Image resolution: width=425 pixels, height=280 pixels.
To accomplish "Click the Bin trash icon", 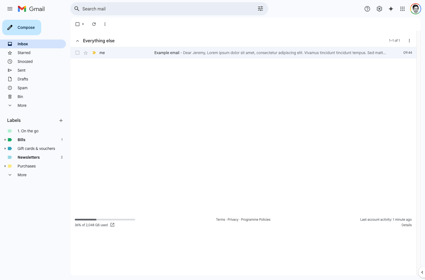I will click(x=10, y=97).
